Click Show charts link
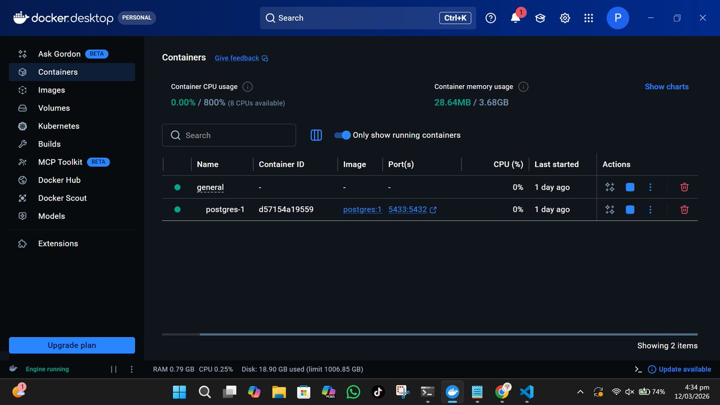 667,86
